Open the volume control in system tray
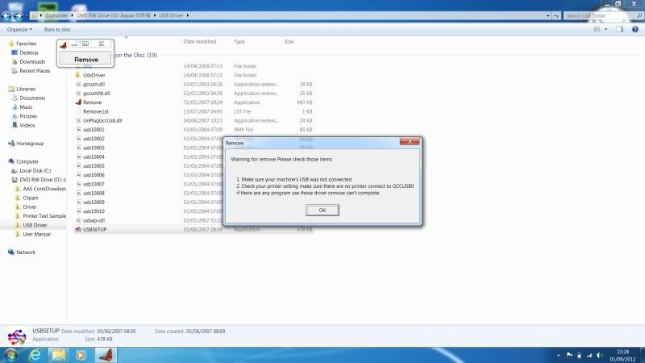 tap(599, 355)
